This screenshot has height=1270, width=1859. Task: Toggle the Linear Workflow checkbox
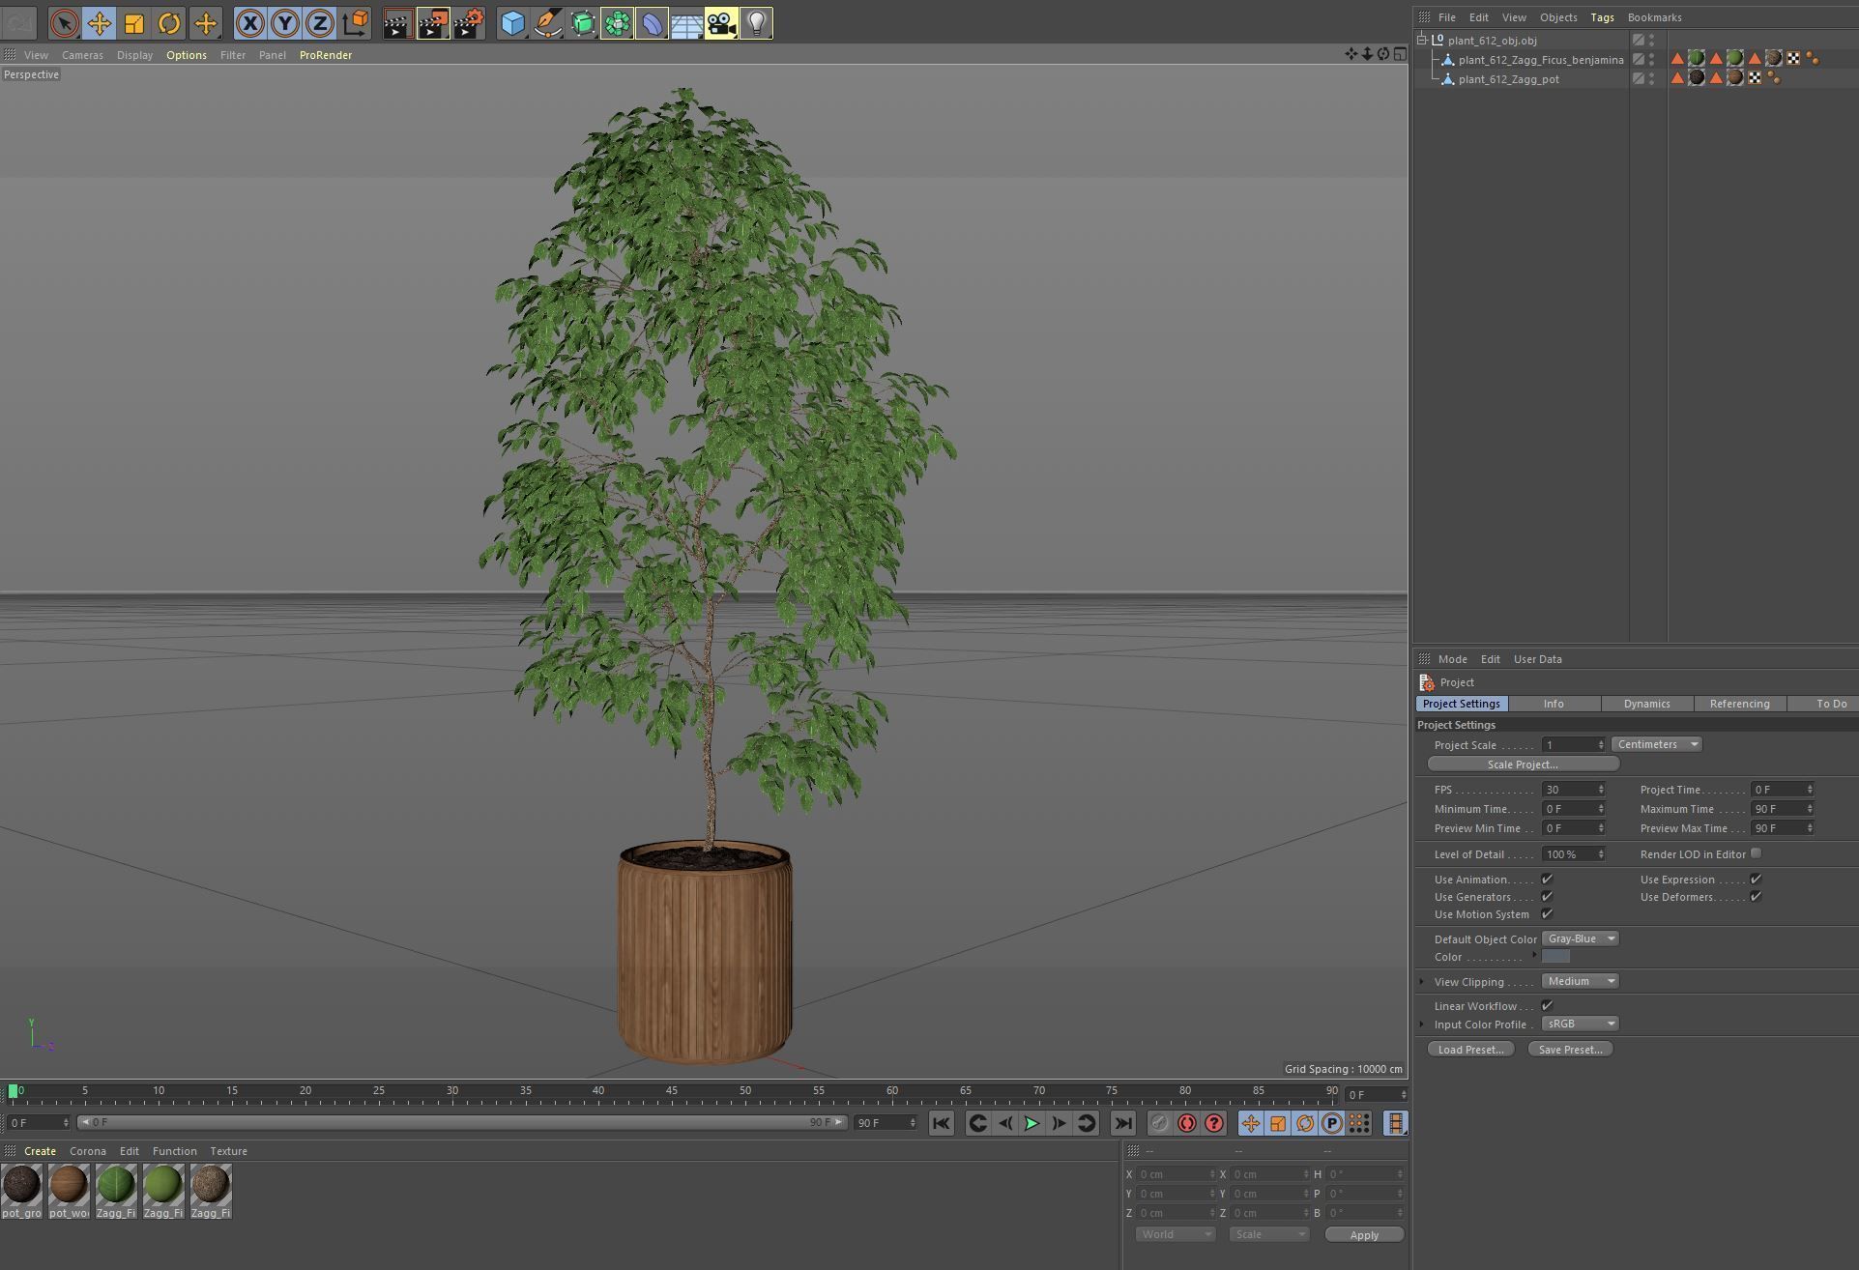(1547, 1006)
